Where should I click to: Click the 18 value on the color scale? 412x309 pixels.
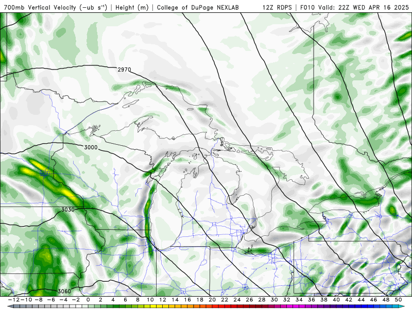click(x=200, y=300)
